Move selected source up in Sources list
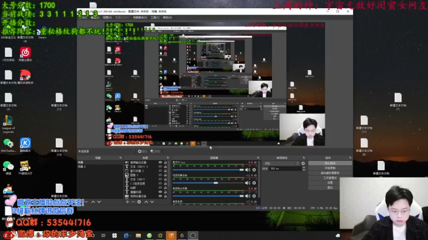The width and height of the screenshot is (428, 240). coord(146,202)
